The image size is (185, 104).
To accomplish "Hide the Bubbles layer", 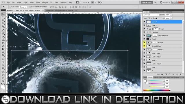I will [145, 42].
